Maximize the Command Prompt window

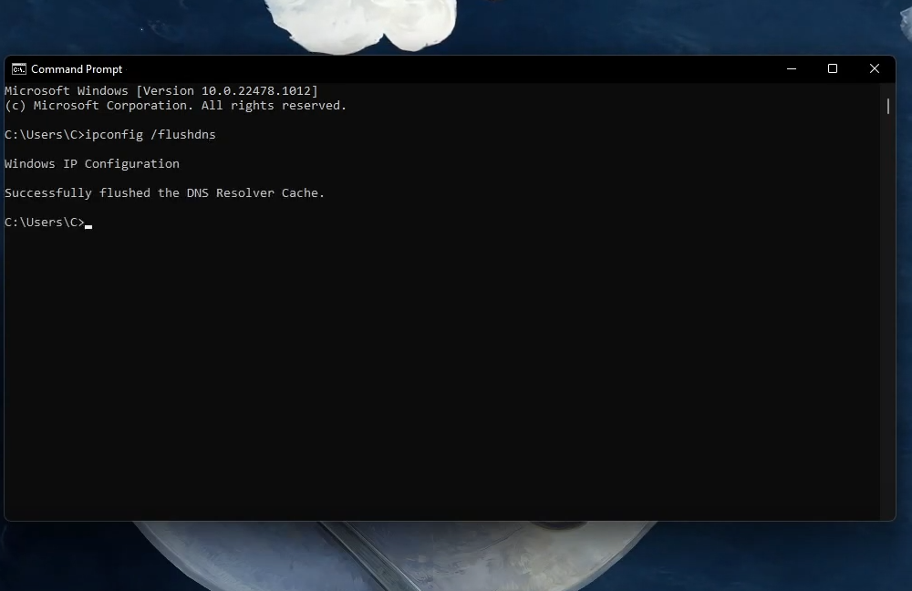click(x=833, y=68)
